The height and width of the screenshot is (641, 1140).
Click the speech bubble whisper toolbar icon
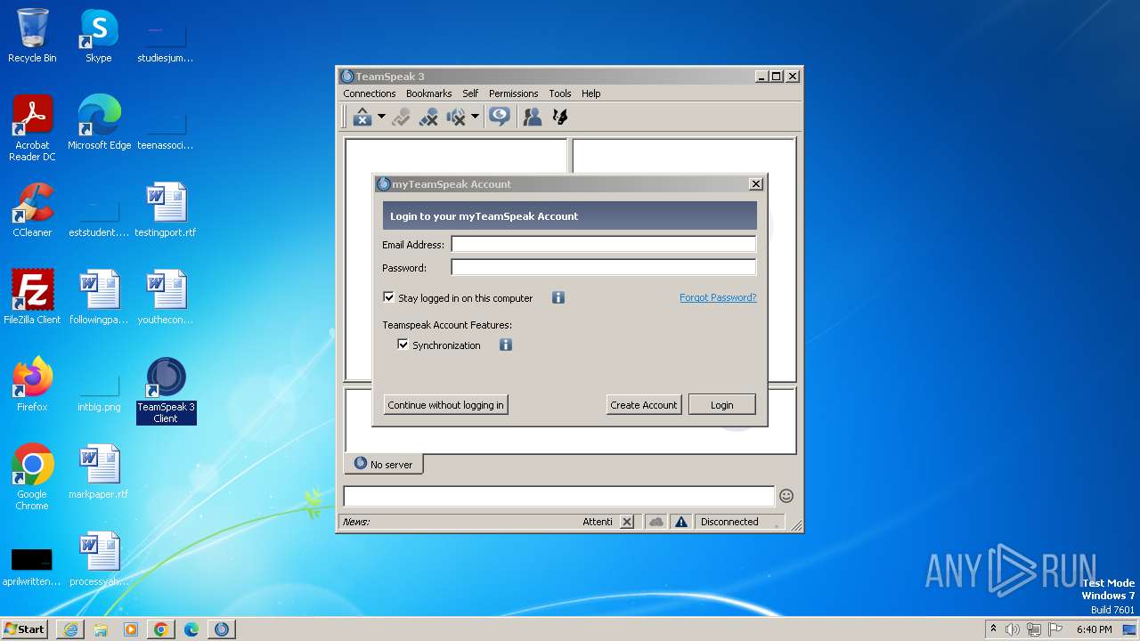point(500,117)
